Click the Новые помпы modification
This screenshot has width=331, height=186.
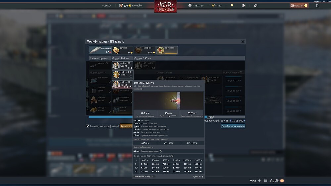[122, 110]
